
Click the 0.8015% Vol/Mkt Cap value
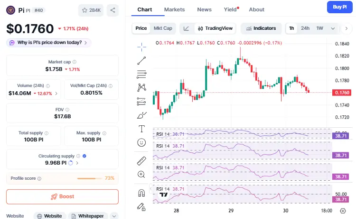pyautogui.click(x=91, y=93)
